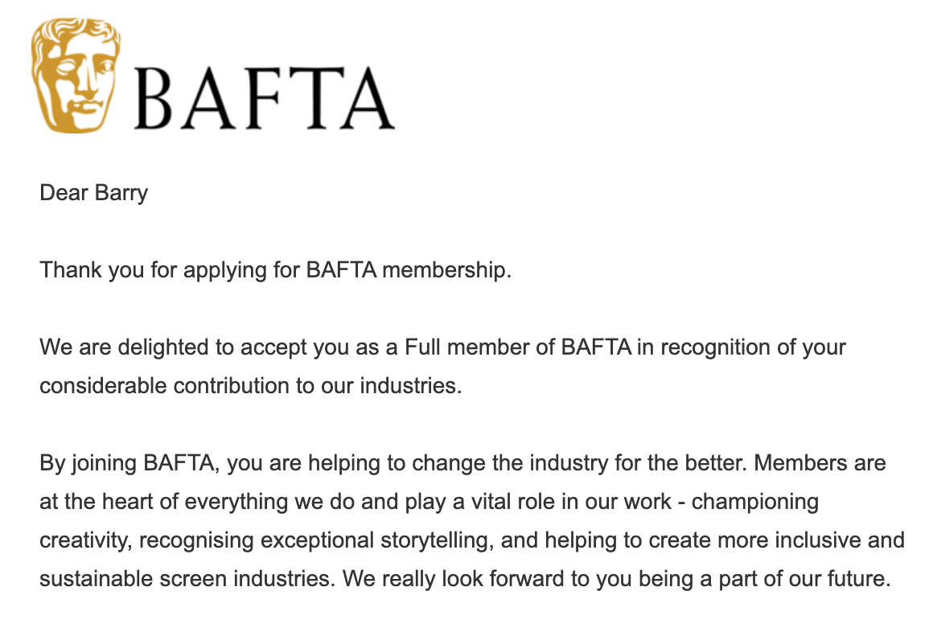
Task: Click the word "creativity" starting a line
Action: coord(85,540)
